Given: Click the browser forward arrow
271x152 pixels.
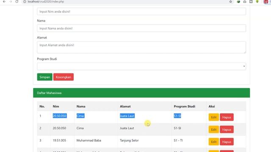Looking at the screenshot, I should click(11, 2).
